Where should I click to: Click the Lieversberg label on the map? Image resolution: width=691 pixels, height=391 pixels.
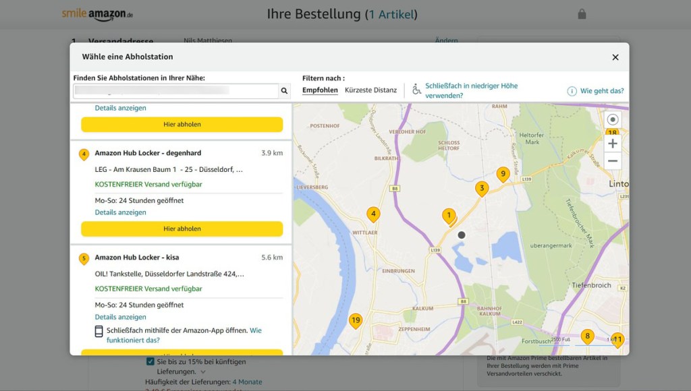coord(312,187)
